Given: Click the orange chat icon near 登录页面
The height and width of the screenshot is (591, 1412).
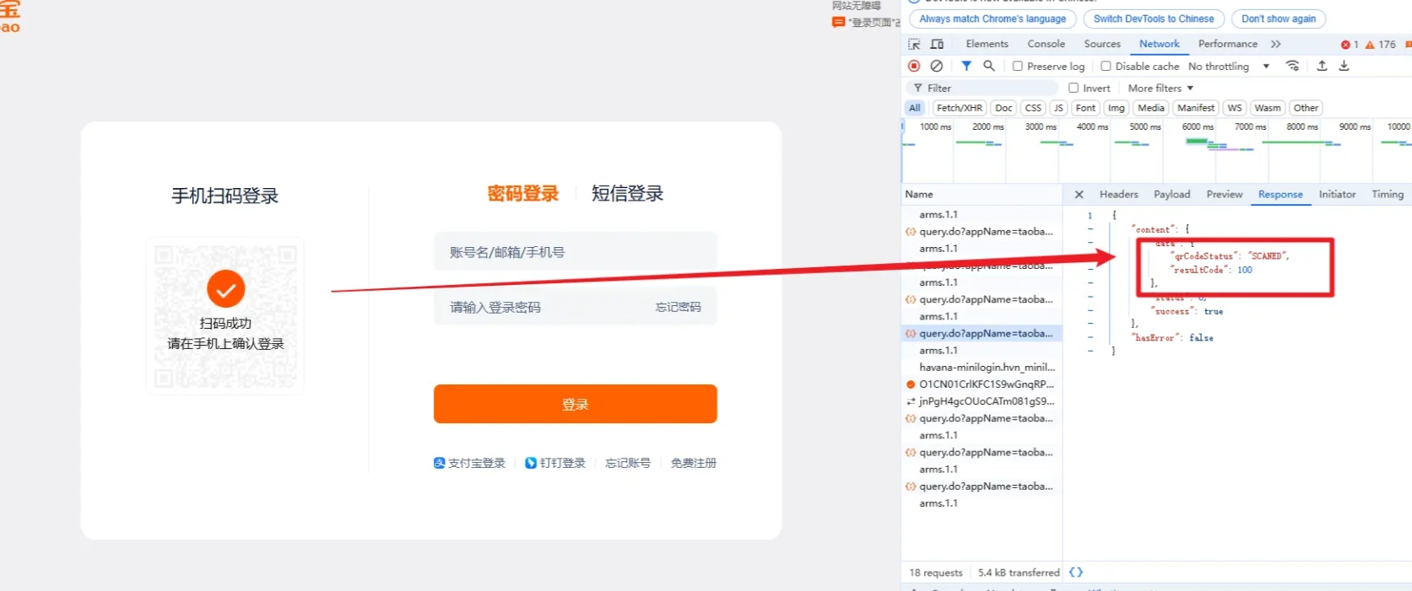Looking at the screenshot, I should pyautogui.click(x=838, y=22).
